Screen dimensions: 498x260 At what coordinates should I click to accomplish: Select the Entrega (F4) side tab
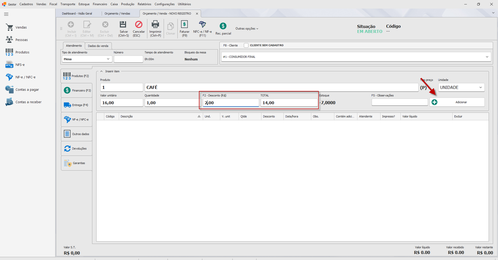77,105
